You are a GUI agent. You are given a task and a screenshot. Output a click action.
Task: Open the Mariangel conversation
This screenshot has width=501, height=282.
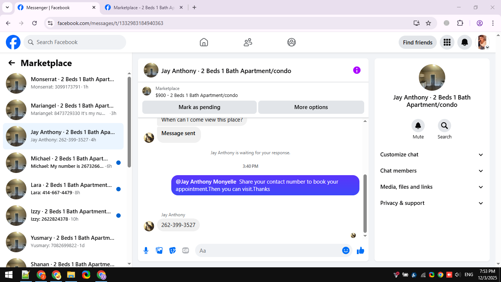point(63,109)
